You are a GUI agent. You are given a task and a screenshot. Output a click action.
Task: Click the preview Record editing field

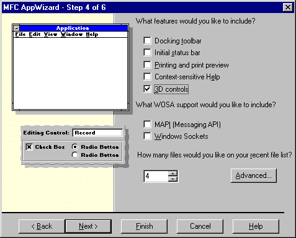pyautogui.click(x=97, y=133)
